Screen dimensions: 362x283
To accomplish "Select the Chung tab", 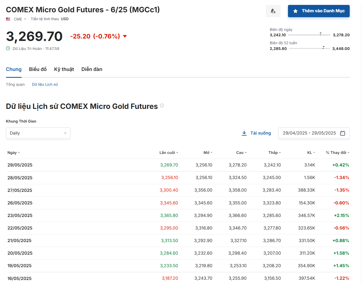I will pos(14,69).
